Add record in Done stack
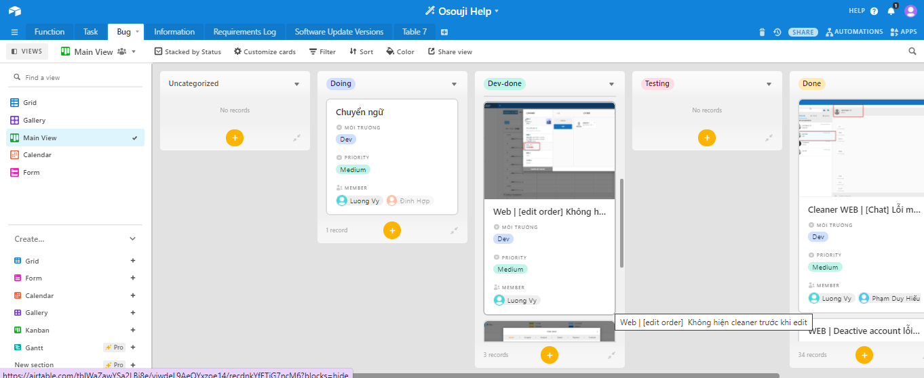This screenshot has width=924, height=378. [864, 354]
